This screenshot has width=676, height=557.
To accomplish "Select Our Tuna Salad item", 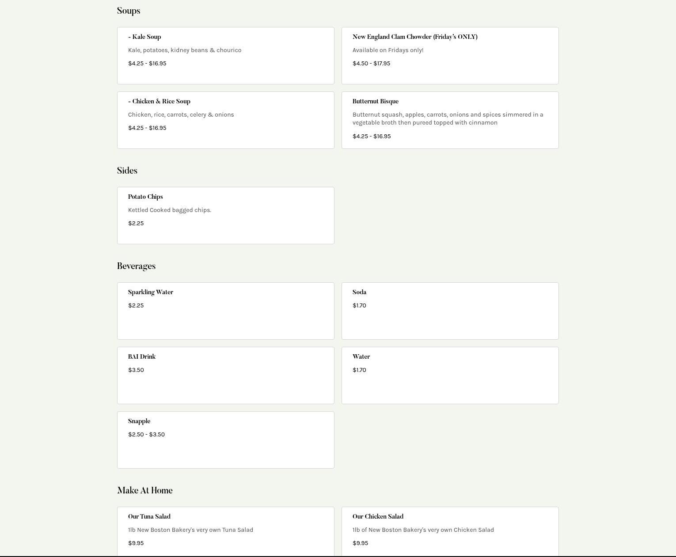I will pos(225,530).
